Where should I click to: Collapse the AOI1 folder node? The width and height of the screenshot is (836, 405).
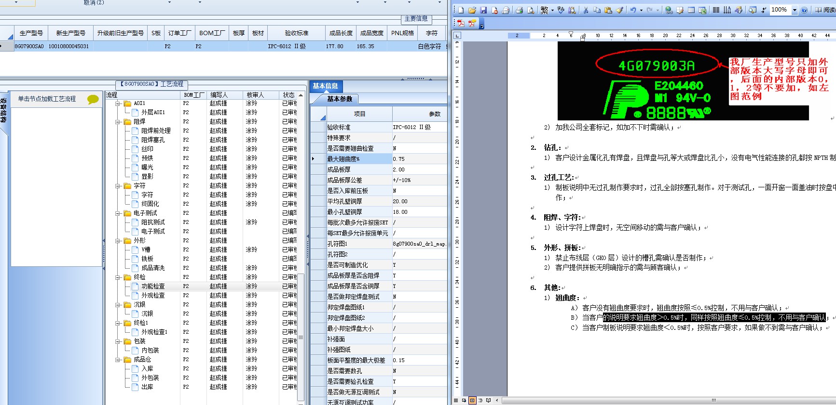[x=118, y=104]
